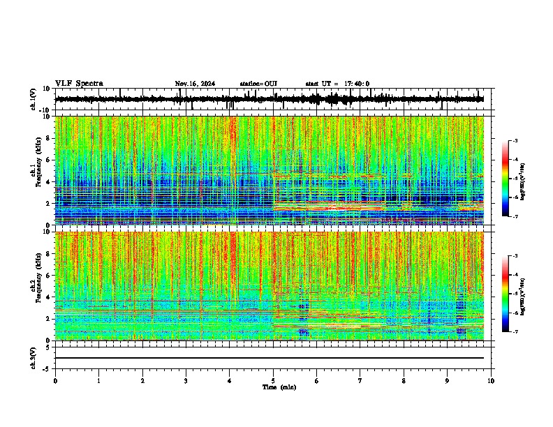This screenshot has height=427, width=553.
Task: Click the flat ch.3 voltage trace line
Action: click(x=270, y=358)
